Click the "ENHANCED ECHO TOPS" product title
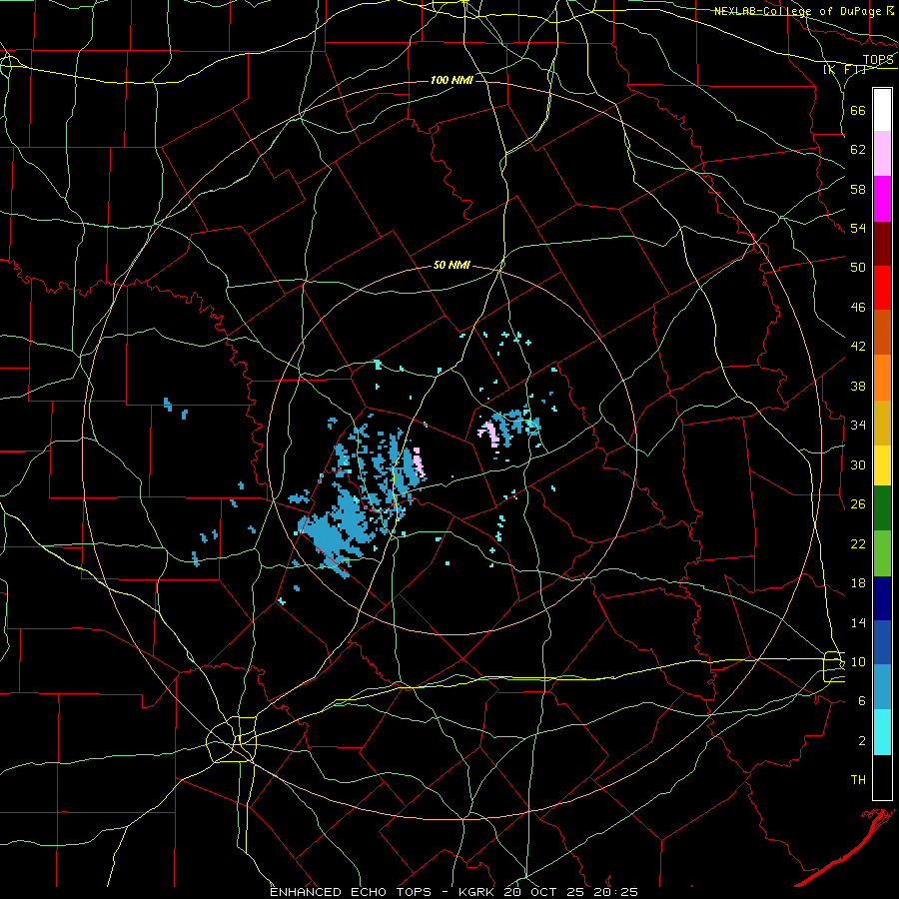 (x=354, y=892)
